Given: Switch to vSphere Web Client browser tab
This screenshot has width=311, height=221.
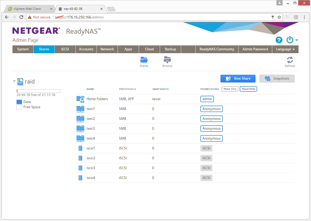Looking at the screenshot, I should [x=30, y=9].
